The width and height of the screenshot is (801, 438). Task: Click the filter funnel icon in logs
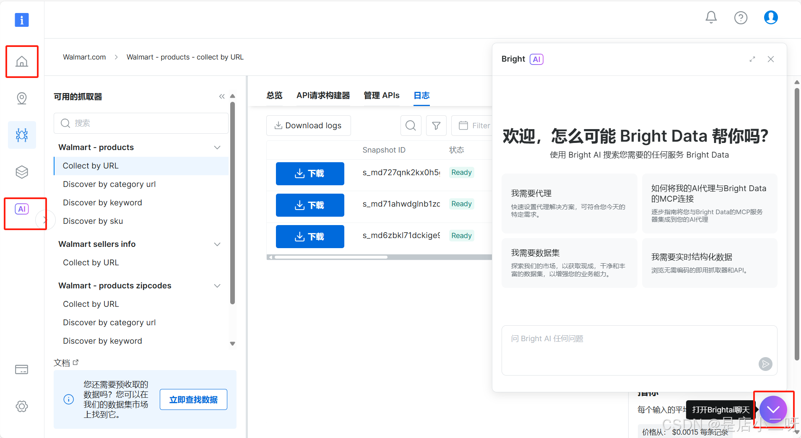[436, 126]
